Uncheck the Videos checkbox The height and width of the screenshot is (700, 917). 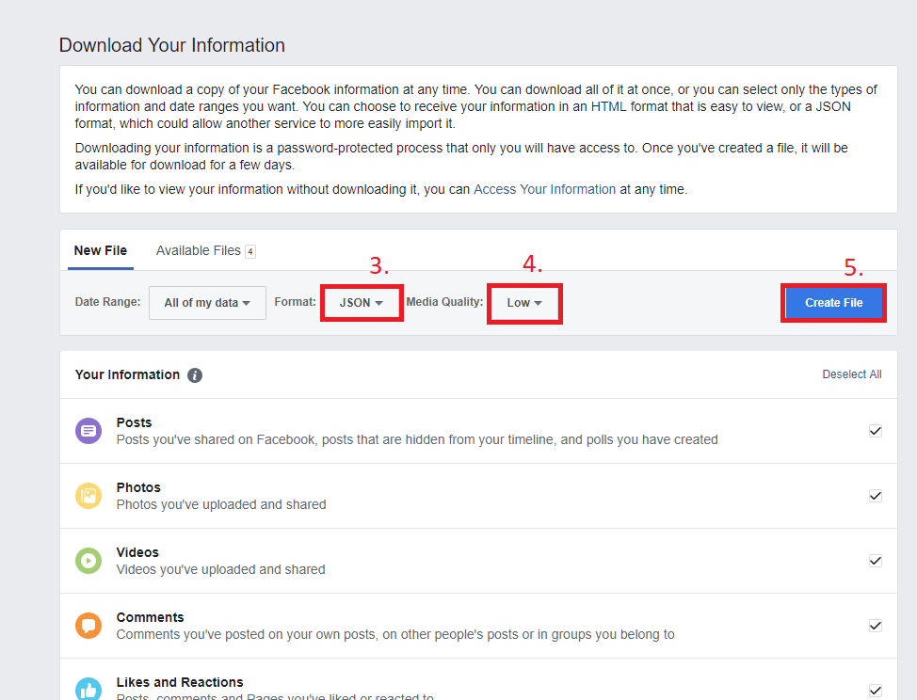[875, 561]
